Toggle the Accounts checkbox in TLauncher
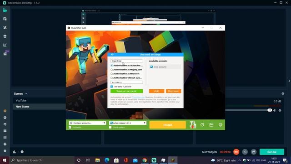 click(x=70, y=128)
